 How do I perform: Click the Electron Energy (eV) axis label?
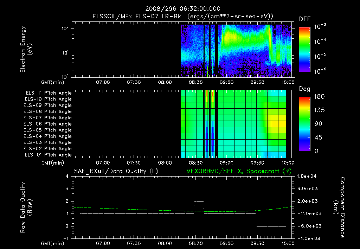pos(26,49)
